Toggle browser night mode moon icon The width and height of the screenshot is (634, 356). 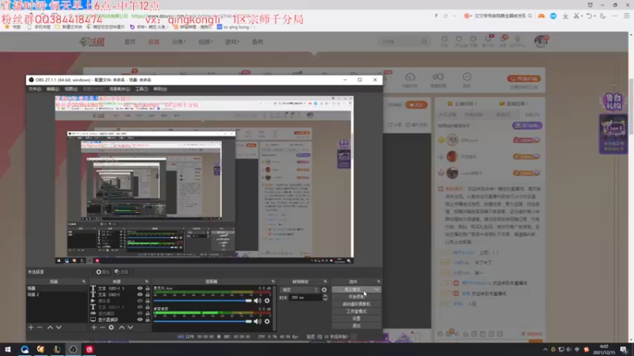click(603, 16)
